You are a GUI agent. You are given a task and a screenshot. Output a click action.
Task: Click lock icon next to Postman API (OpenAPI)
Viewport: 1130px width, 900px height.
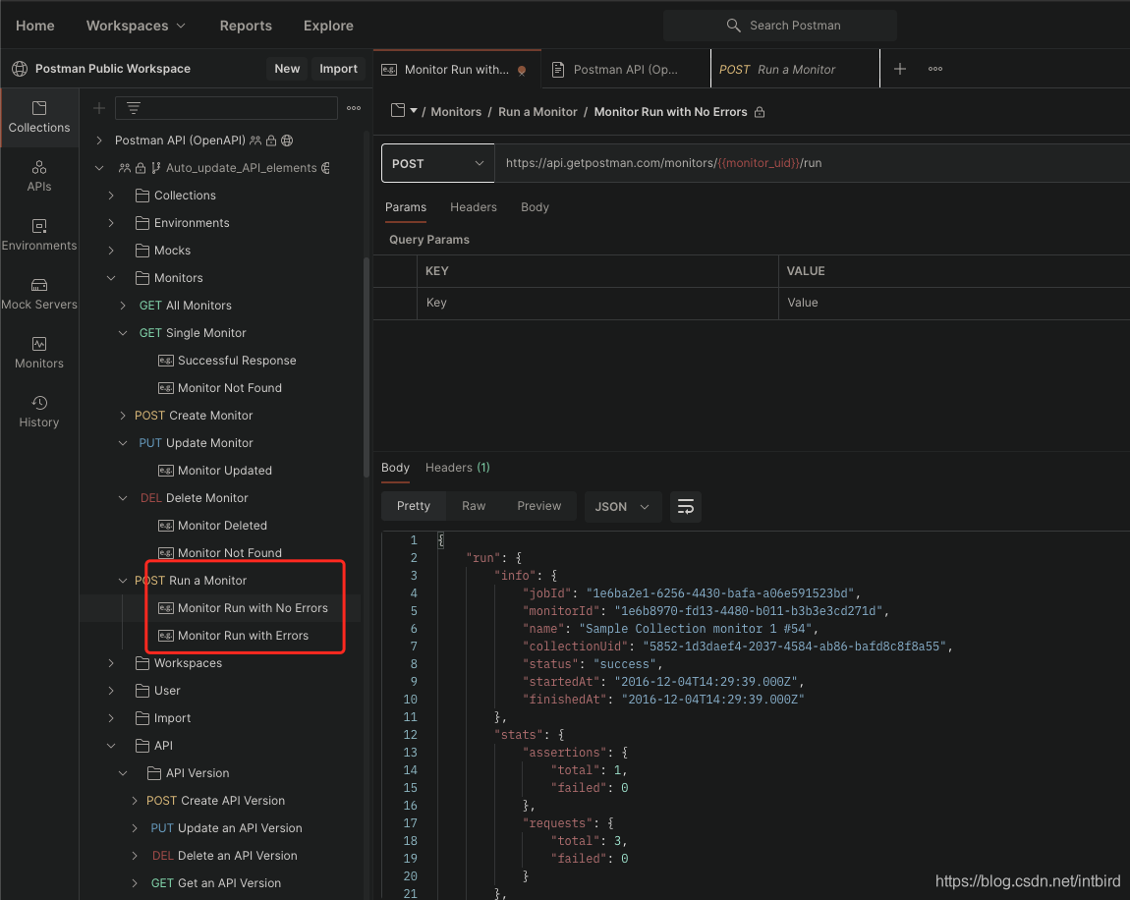(x=271, y=141)
